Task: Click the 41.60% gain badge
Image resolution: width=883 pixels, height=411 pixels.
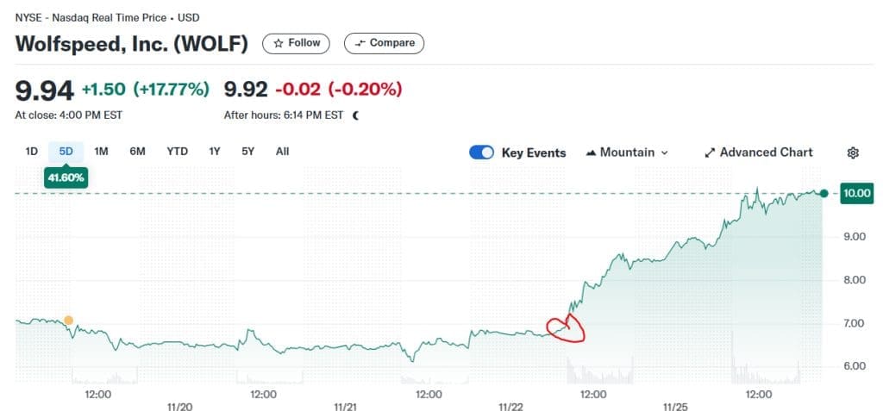Action: pyautogui.click(x=66, y=177)
